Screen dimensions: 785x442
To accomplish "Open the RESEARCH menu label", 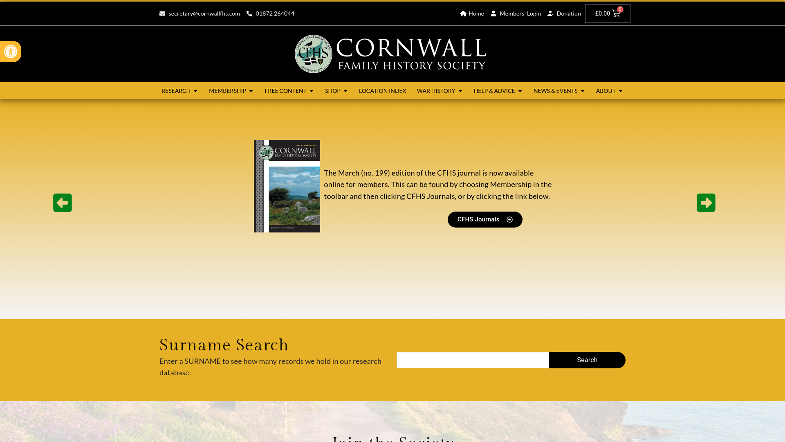I will [176, 91].
